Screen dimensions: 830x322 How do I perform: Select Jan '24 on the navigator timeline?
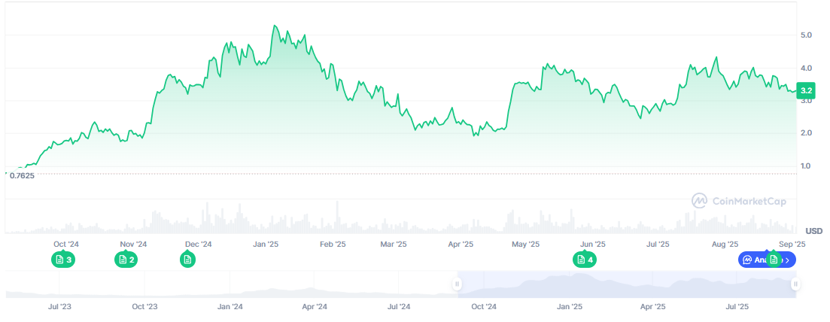click(x=230, y=306)
